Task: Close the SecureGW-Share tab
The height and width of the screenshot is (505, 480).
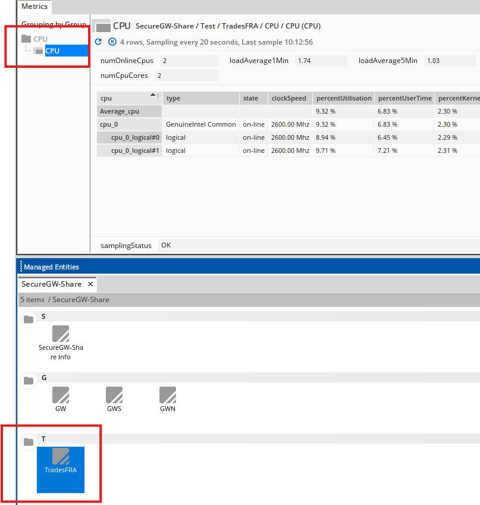Action: pyautogui.click(x=90, y=284)
